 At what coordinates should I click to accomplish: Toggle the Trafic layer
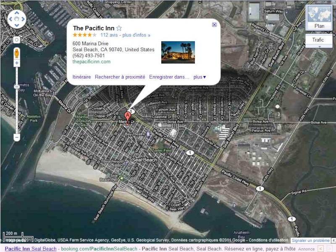coord(318,39)
